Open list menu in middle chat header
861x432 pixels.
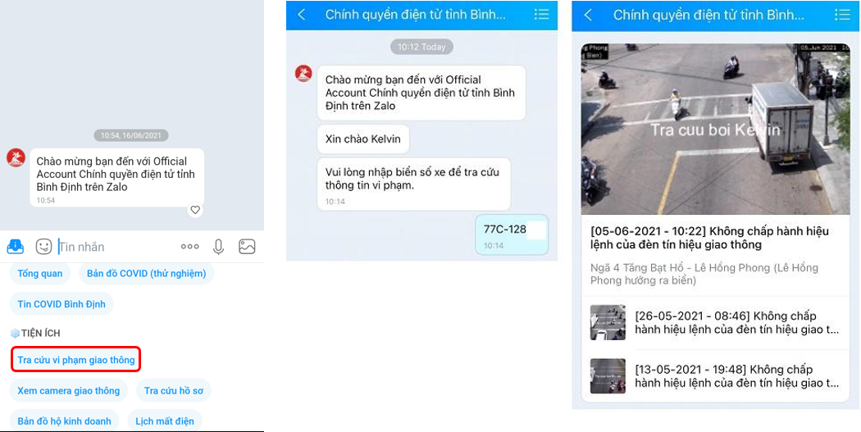541,14
